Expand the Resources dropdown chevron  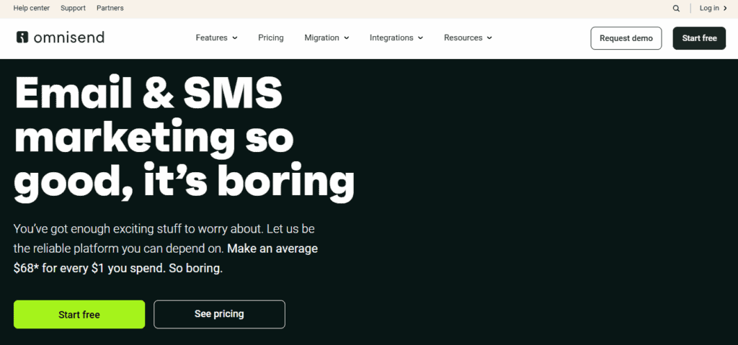pyautogui.click(x=489, y=38)
